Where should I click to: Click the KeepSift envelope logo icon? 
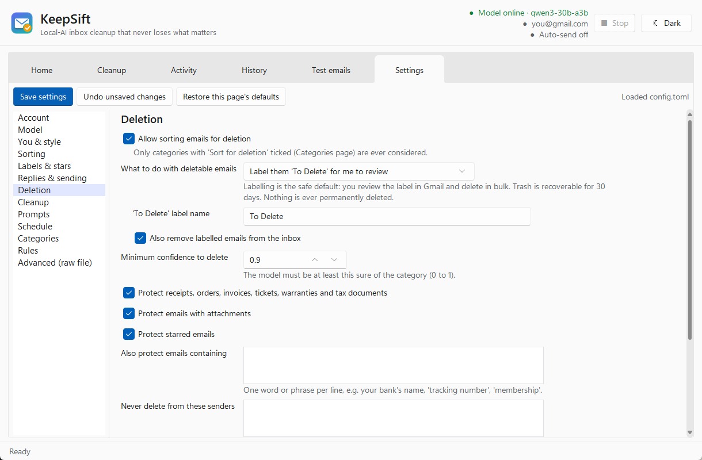22,23
